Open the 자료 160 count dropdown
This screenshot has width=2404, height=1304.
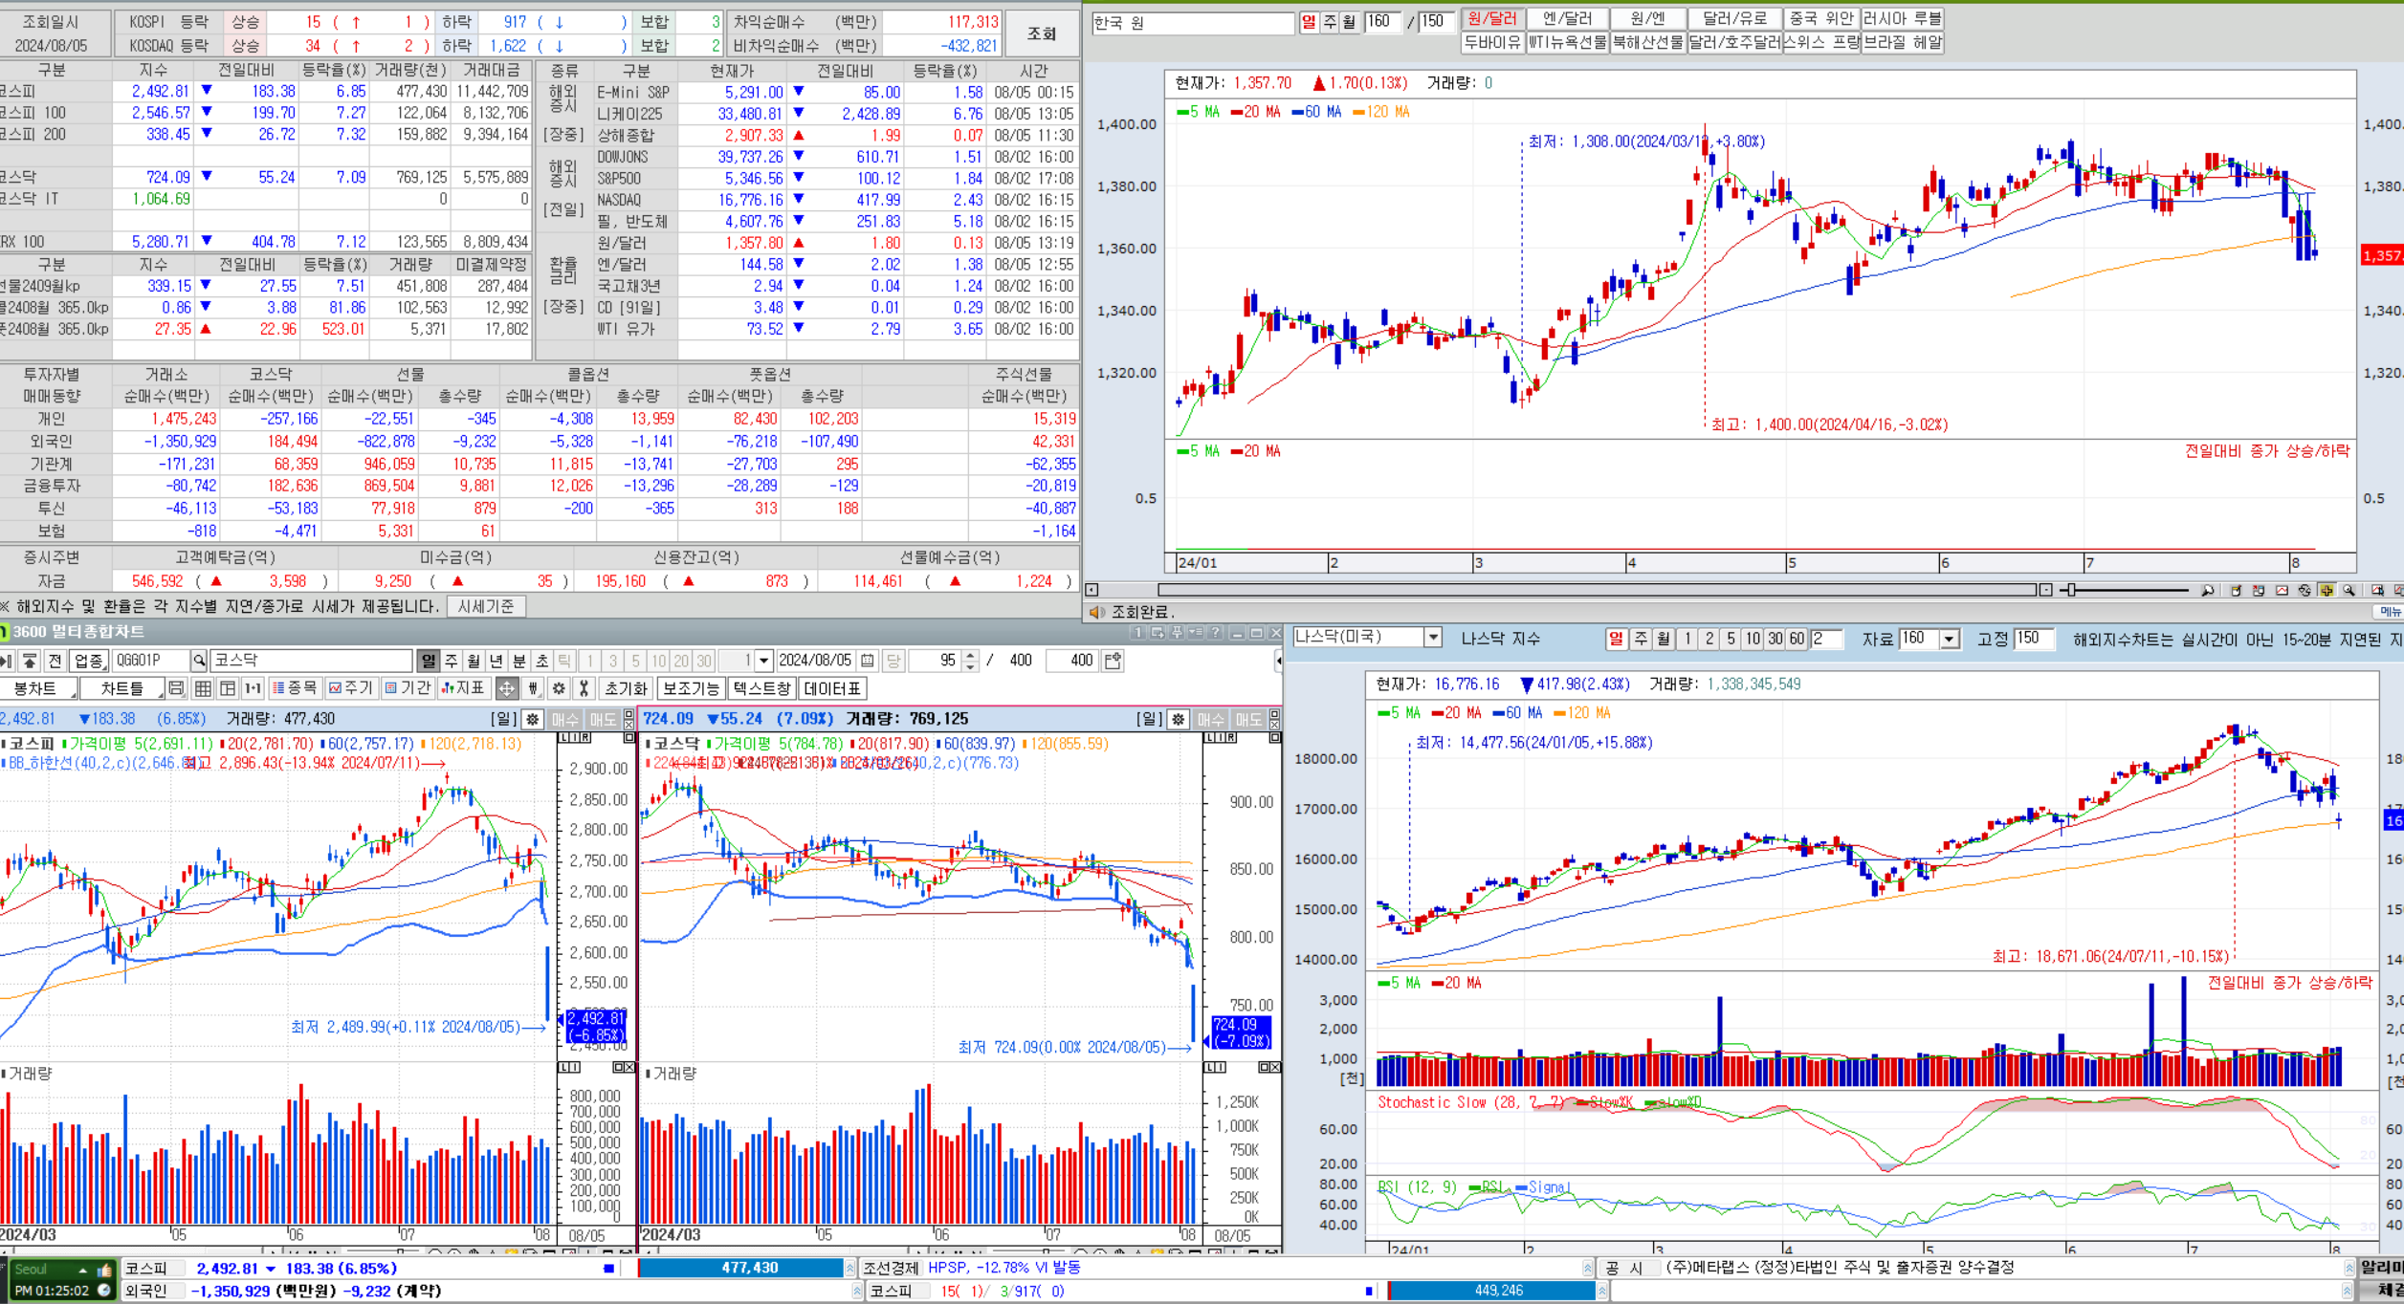[x=1950, y=639]
